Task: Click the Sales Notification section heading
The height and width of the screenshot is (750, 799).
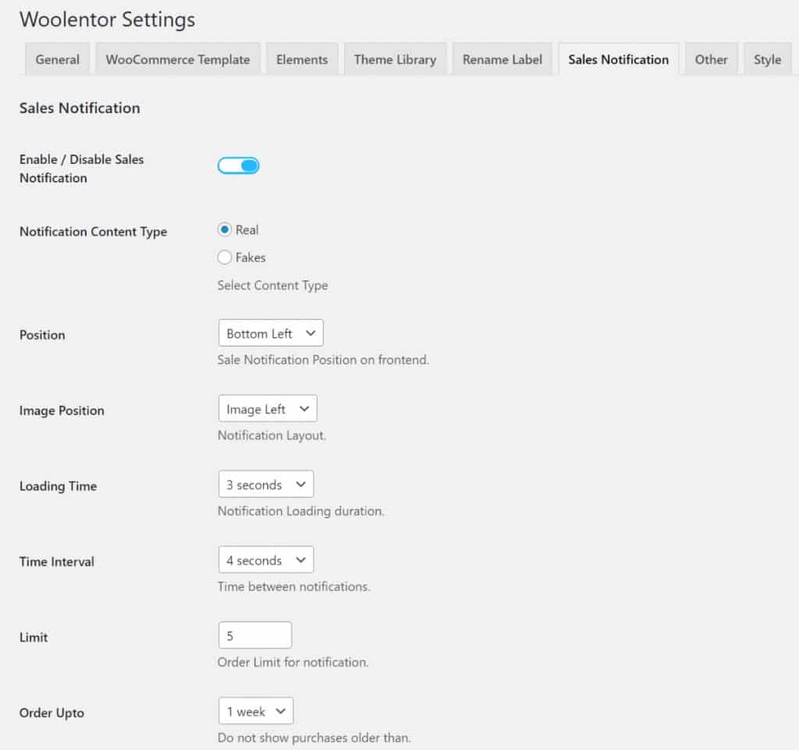Action: coord(79,108)
